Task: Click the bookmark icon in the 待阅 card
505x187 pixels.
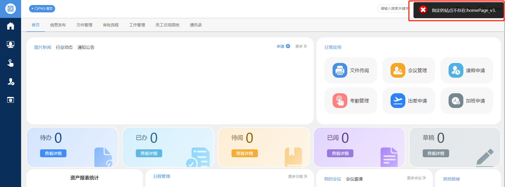Action: [293, 157]
